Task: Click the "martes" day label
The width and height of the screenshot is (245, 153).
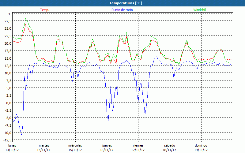Action: point(44,145)
